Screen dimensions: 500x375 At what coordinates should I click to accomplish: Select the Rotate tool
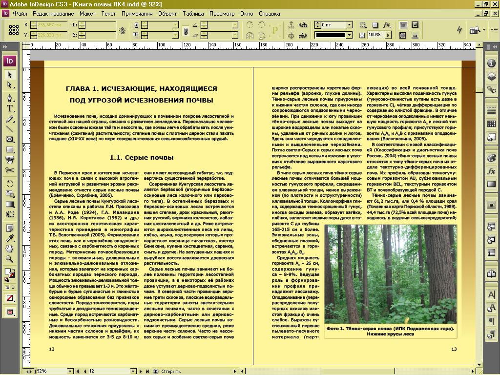point(10,184)
